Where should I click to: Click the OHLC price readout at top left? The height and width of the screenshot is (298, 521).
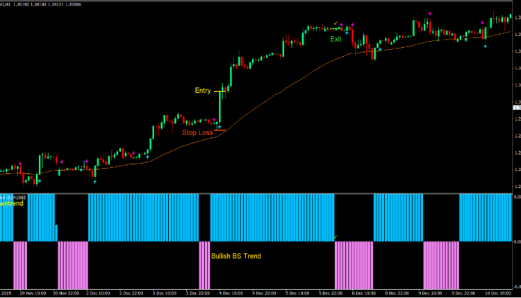click(x=42, y=3)
